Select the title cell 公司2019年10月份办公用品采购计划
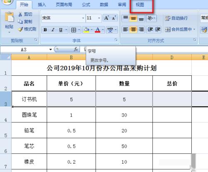The width and height of the screenshot is (208, 172). (x=102, y=68)
